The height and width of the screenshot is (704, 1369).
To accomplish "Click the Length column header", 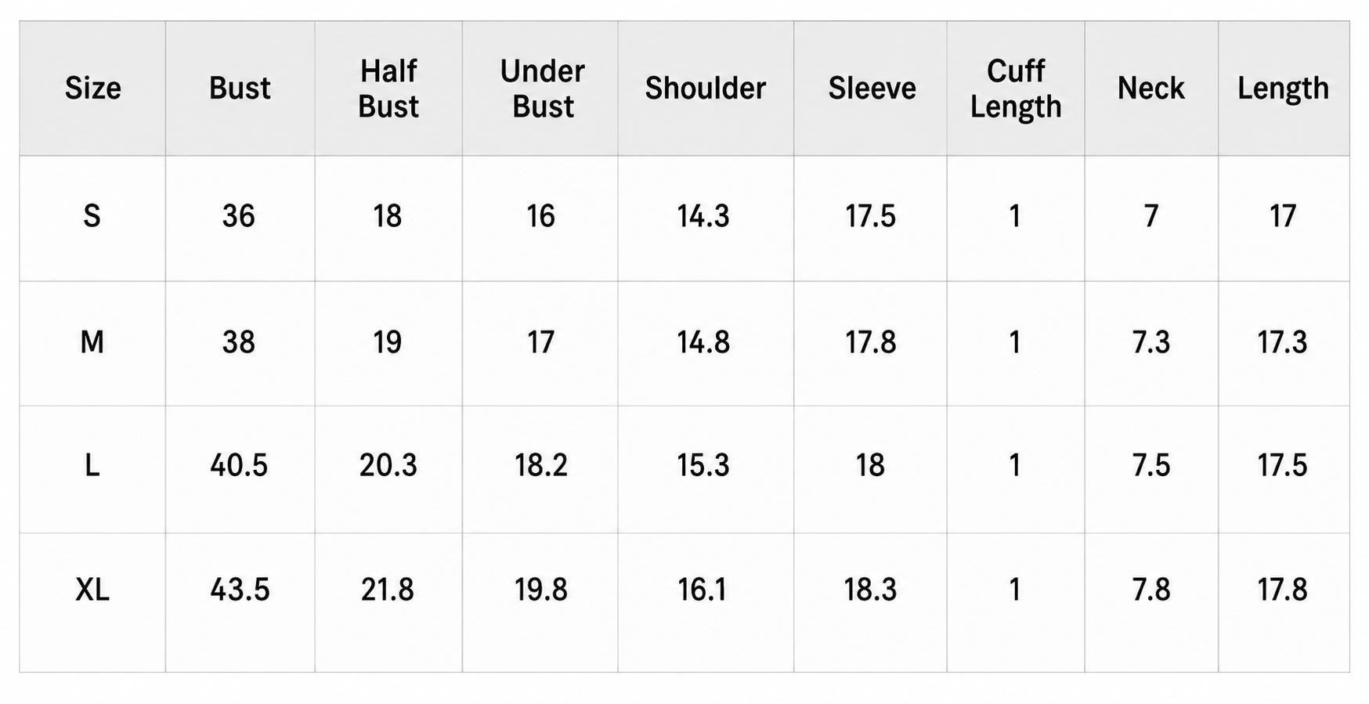I will coord(1283,89).
